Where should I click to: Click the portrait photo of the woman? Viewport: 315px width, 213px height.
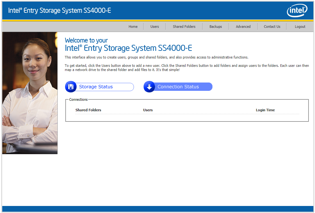pyautogui.click(x=30, y=93)
